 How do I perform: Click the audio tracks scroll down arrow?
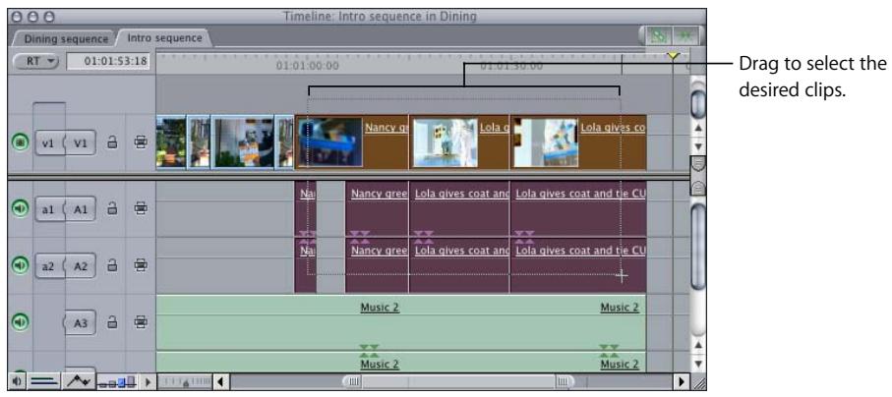coord(698,363)
